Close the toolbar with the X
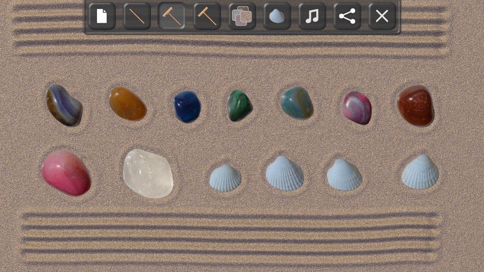Viewport: 484px width, 272px height. pos(382,17)
